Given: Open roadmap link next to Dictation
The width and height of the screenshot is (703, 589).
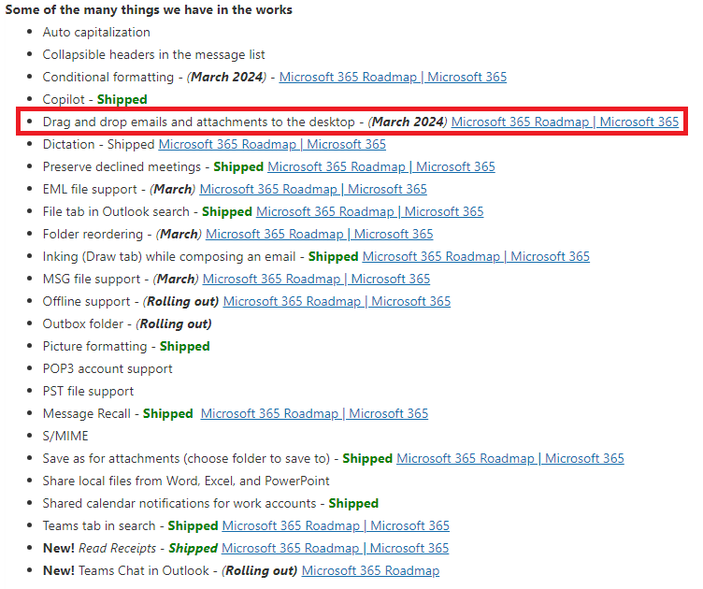Looking at the screenshot, I should (272, 144).
